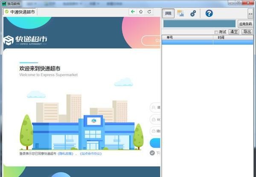This screenshot has width=256, height=177.
Task: Expand toolbar overflow with the >> button
Action: click(x=250, y=14)
